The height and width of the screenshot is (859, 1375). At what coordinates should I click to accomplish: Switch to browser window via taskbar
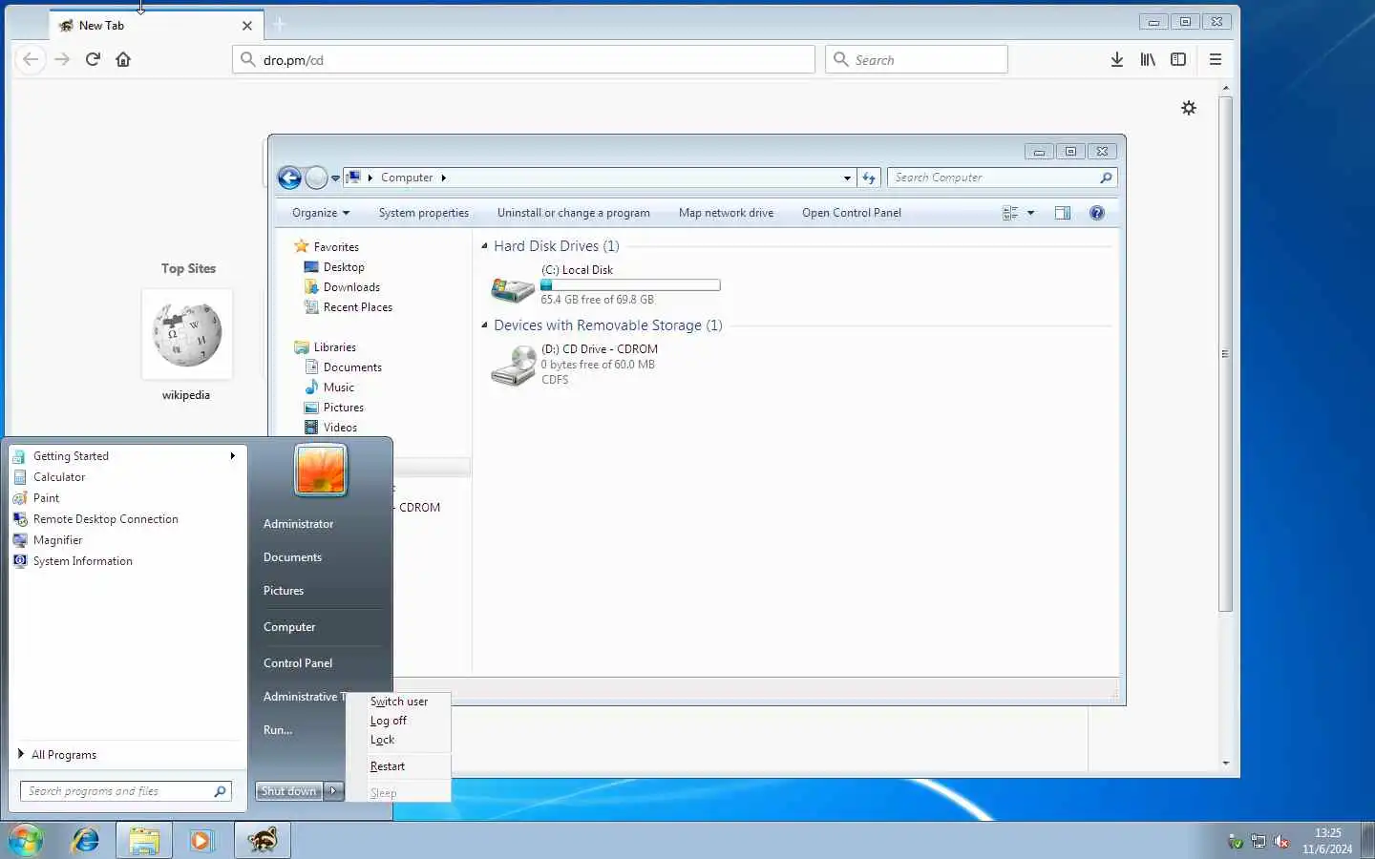tap(263, 840)
